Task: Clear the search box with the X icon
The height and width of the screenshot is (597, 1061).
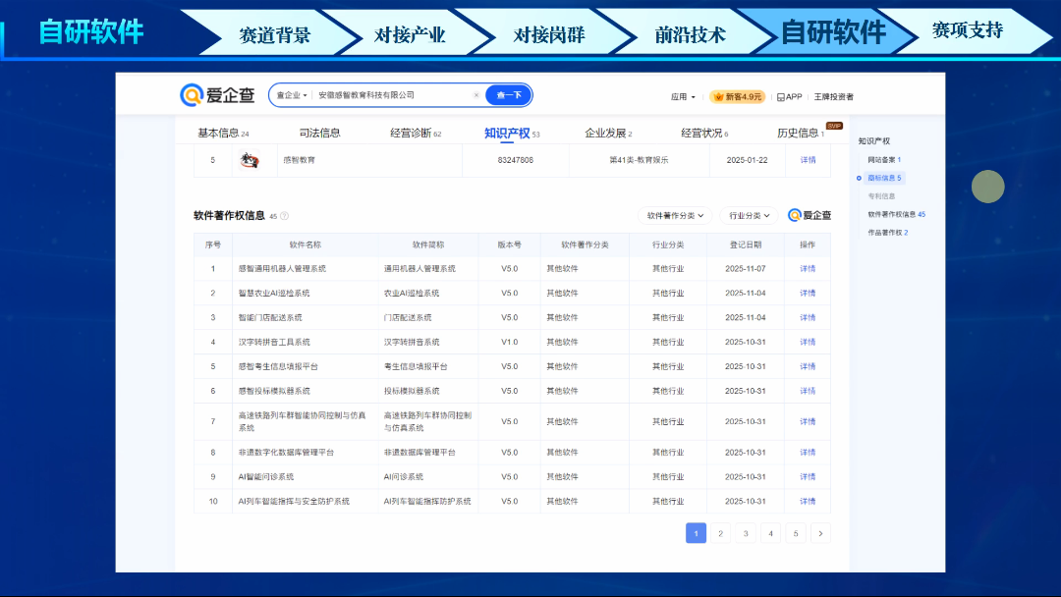Action: (x=476, y=95)
